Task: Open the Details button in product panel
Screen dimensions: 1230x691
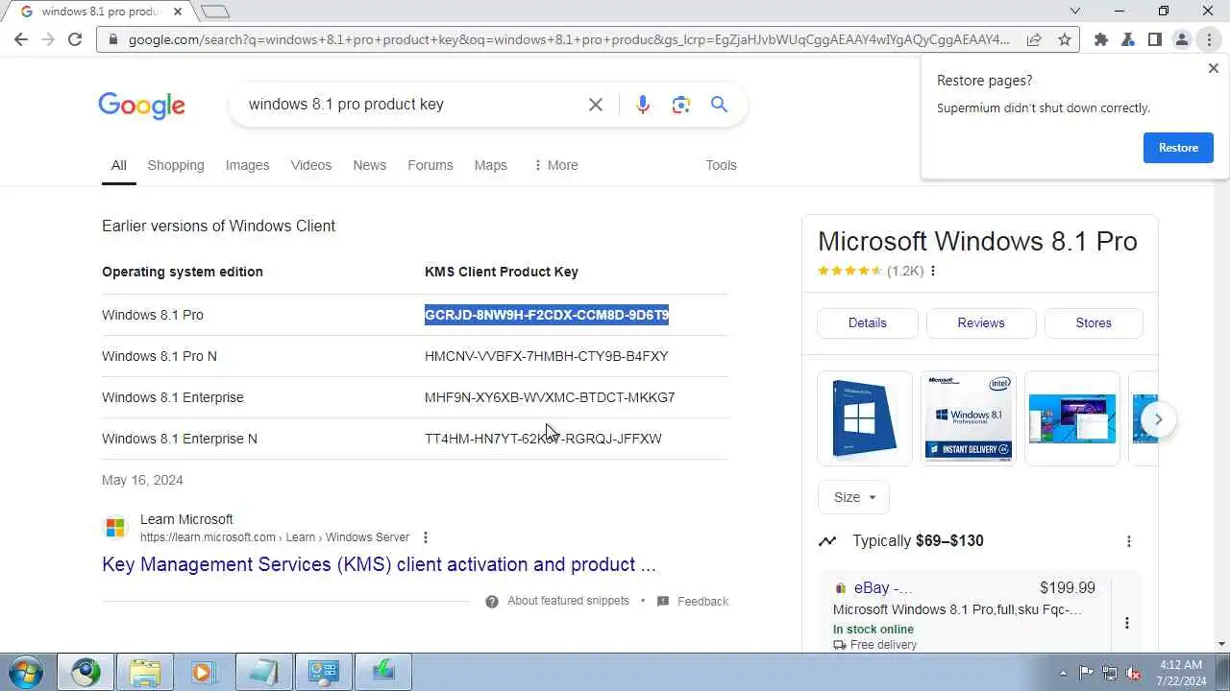Action: (868, 322)
